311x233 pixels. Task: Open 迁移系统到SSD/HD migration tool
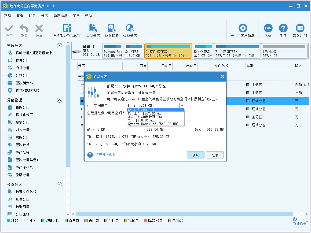(x=67, y=31)
